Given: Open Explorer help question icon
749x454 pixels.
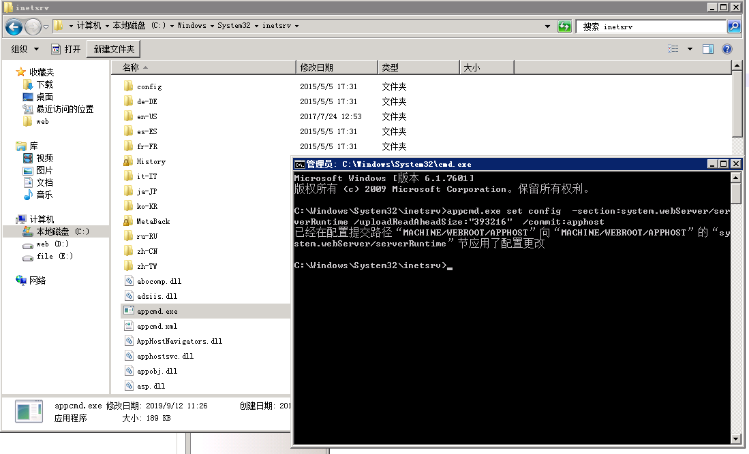Looking at the screenshot, I should pos(727,49).
